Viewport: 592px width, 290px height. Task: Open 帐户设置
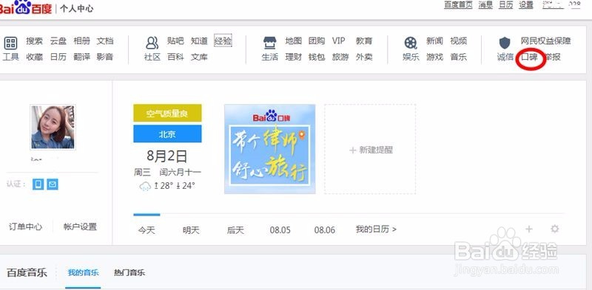click(81, 227)
